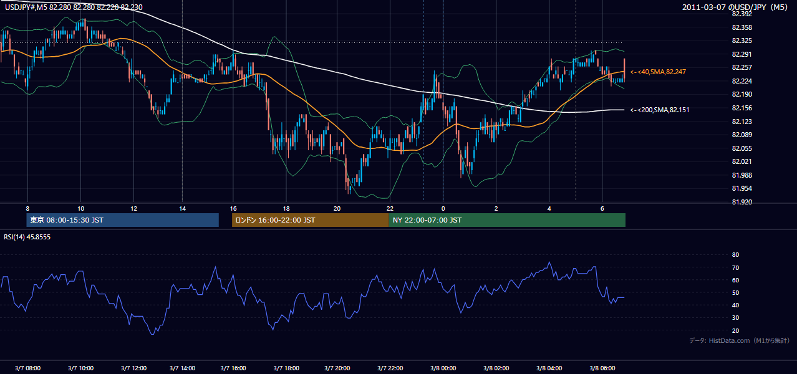The height and width of the screenshot is (374, 797).
Task: Click the 82.291 price axis value
Action: [x=741, y=54]
